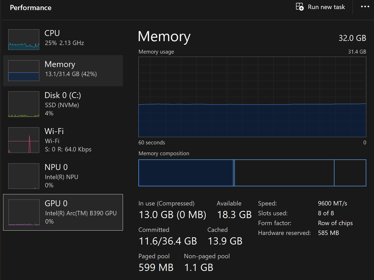Click the Memory usage graph
This screenshot has height=280, width=374.
click(x=252, y=97)
